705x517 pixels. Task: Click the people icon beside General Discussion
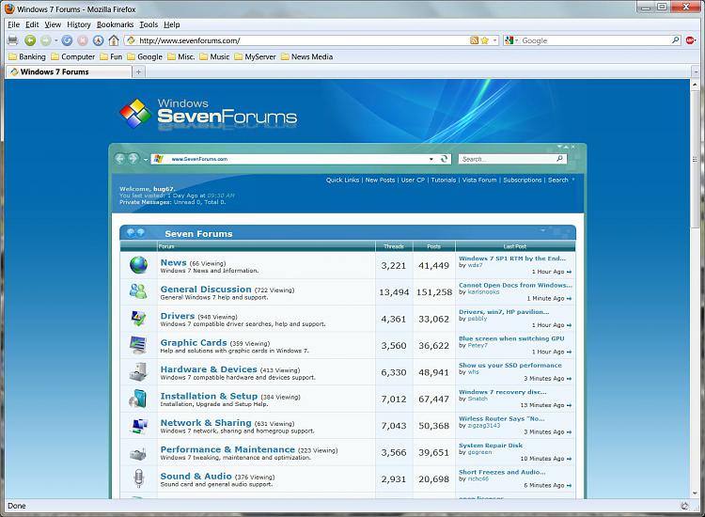coord(138,291)
